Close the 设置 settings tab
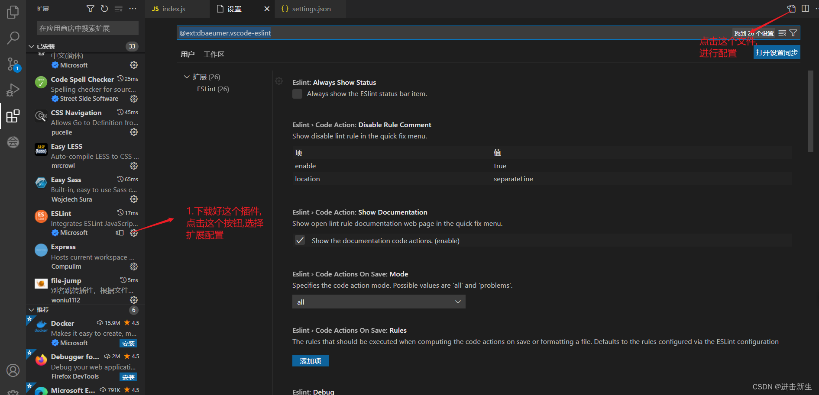Image resolution: width=819 pixels, height=395 pixels. click(267, 9)
